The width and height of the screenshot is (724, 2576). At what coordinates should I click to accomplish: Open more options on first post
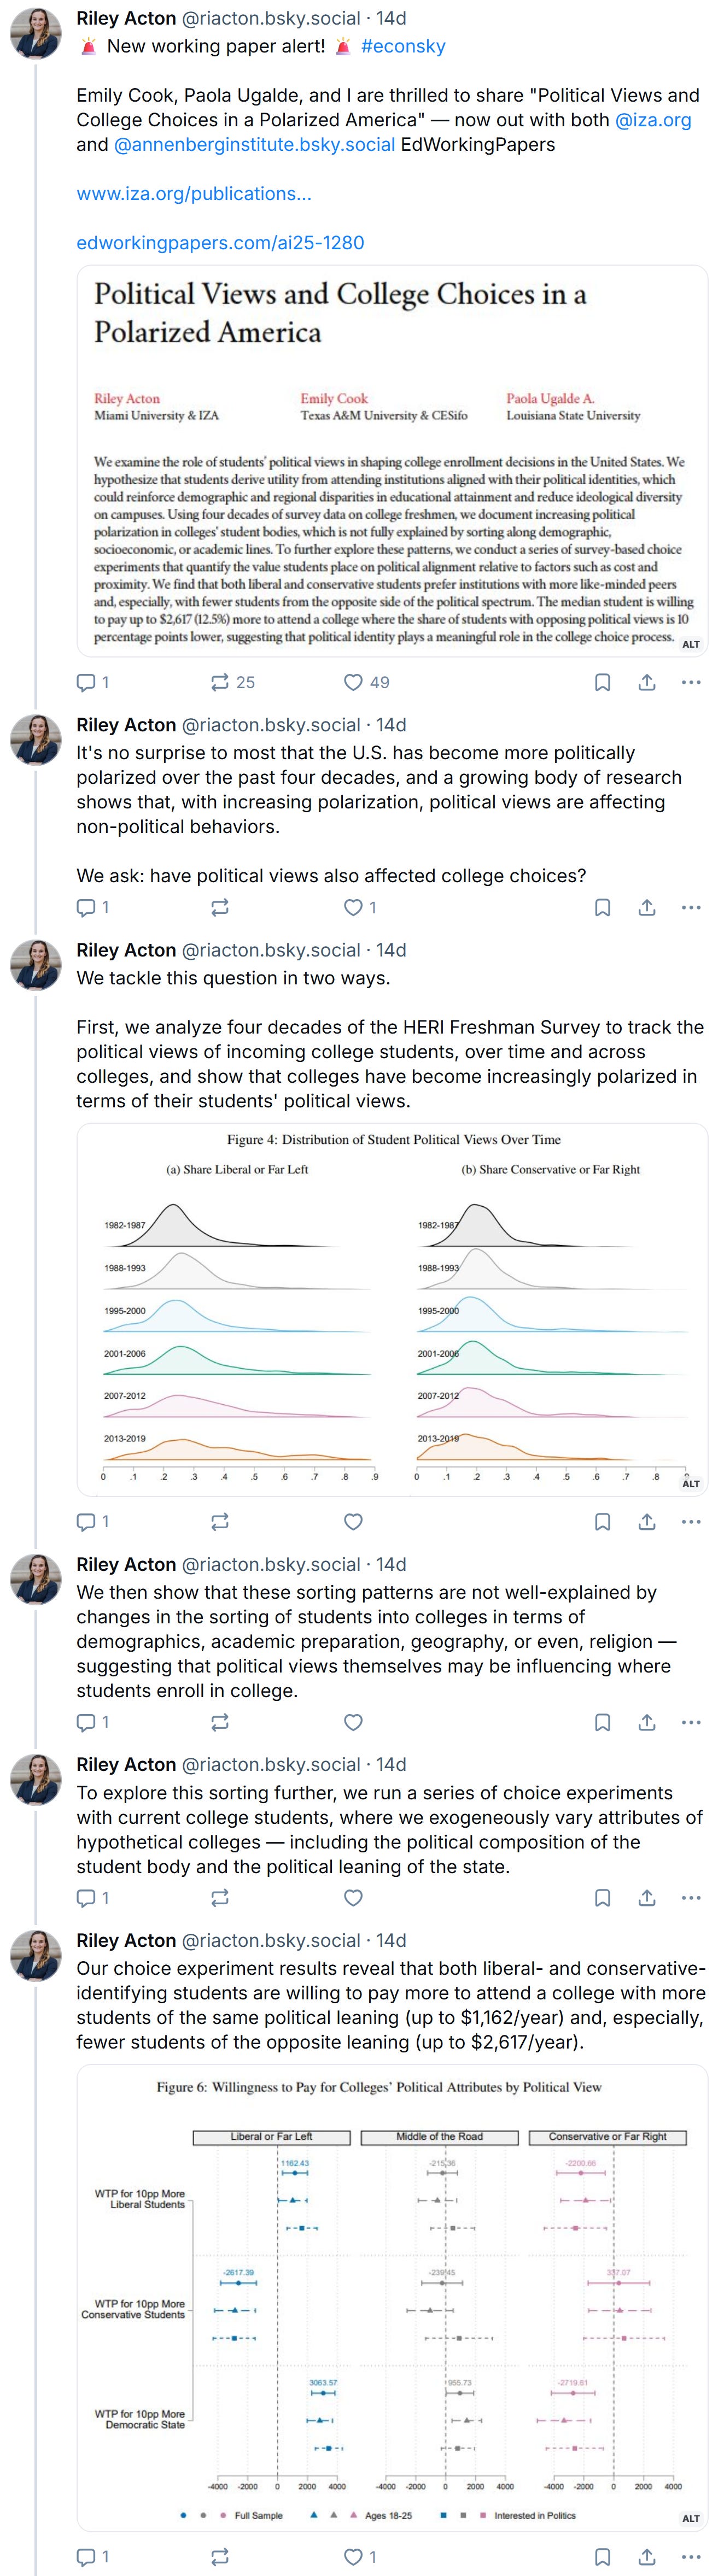(x=690, y=682)
